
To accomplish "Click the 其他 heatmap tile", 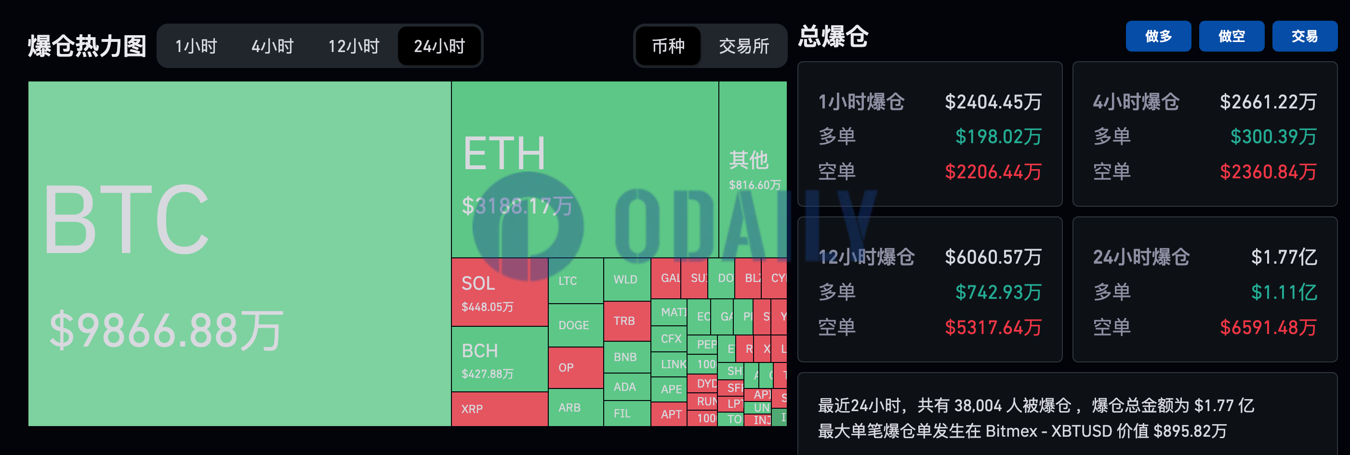I will 753,169.
